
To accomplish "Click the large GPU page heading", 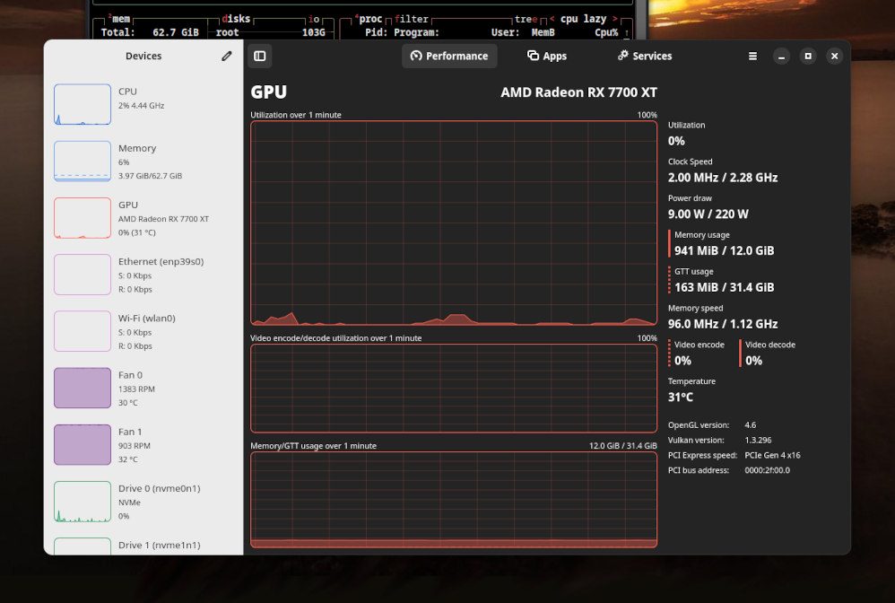I will coord(269,92).
